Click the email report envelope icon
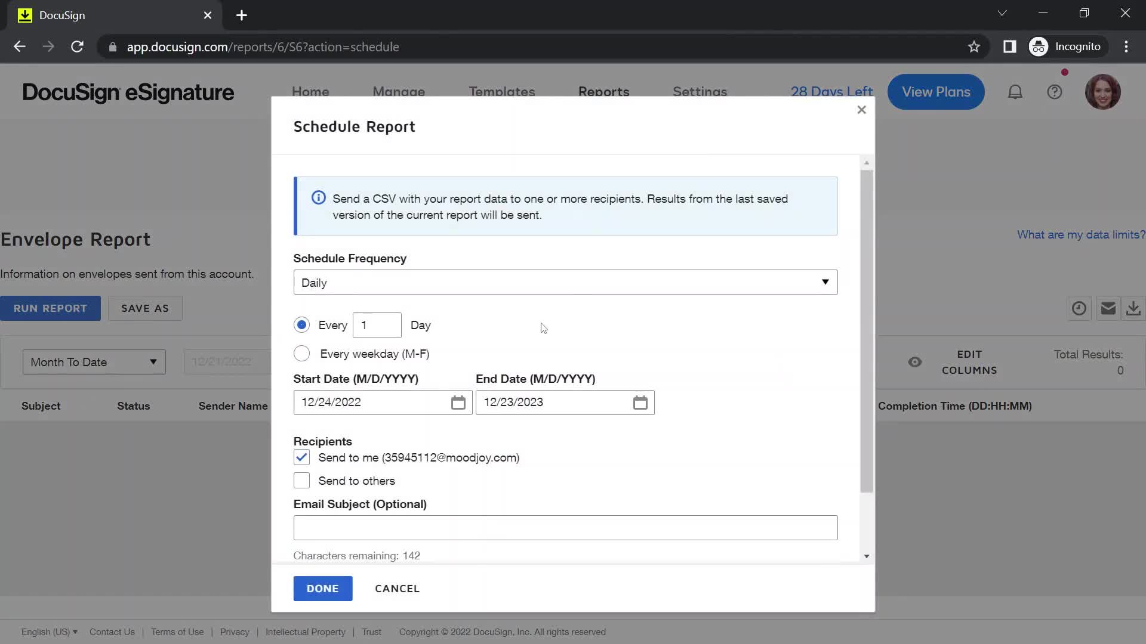This screenshot has height=644, width=1146. pos(1108,308)
